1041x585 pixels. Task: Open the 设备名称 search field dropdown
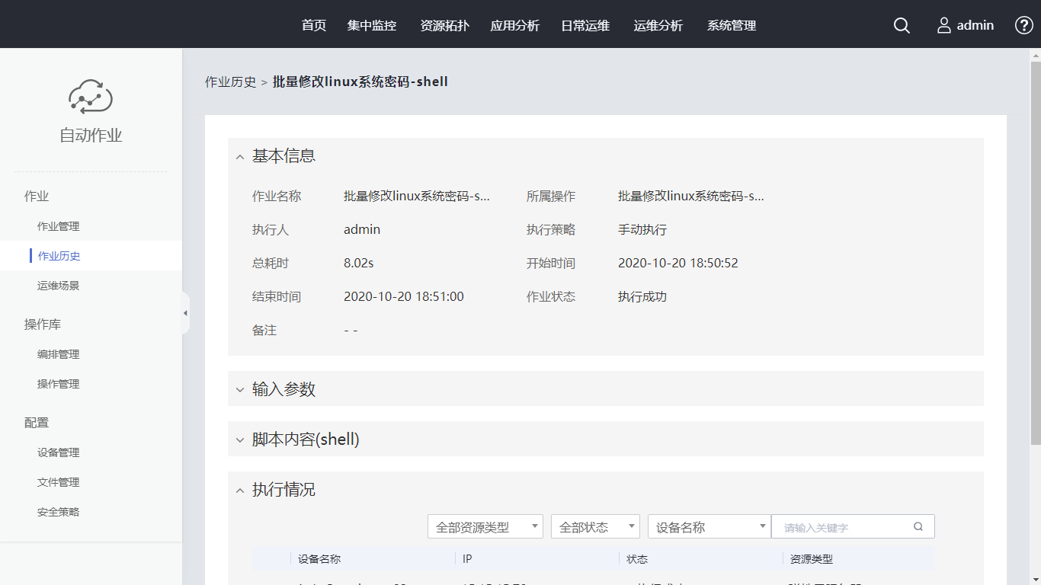(x=709, y=526)
